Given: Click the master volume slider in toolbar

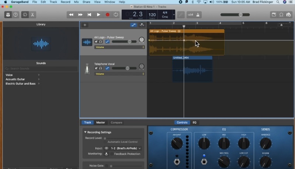Looking at the screenshot, I should [235, 15].
